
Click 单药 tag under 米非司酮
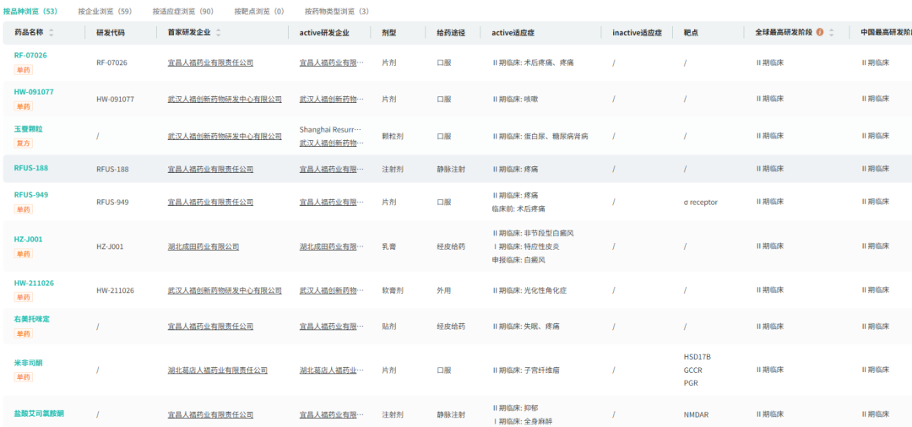click(24, 377)
